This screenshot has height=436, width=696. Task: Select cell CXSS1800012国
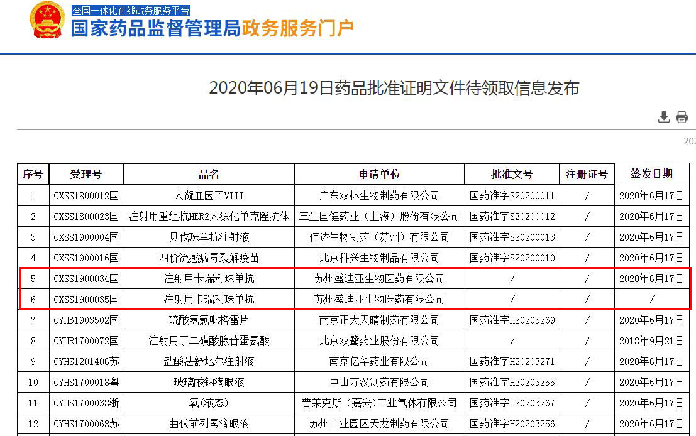point(86,195)
